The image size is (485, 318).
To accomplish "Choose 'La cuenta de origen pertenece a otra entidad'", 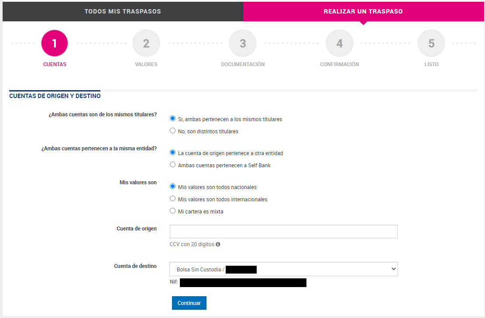I will click(x=173, y=153).
